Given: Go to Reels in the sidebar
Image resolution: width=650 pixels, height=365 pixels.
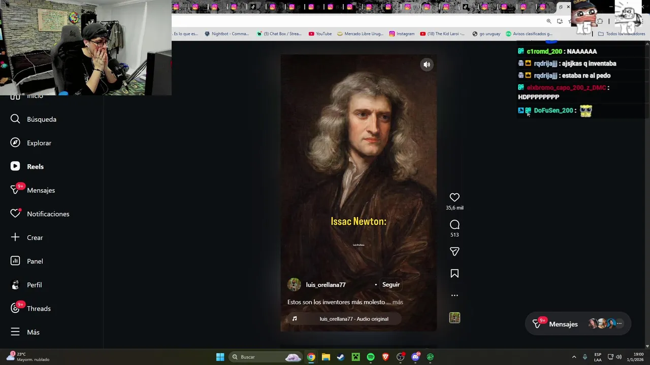Looking at the screenshot, I should click(x=27, y=166).
